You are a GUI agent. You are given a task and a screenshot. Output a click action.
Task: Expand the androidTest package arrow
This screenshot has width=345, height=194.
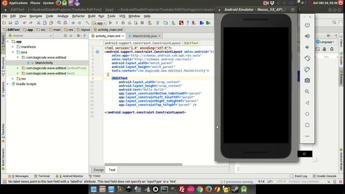(x=18, y=68)
